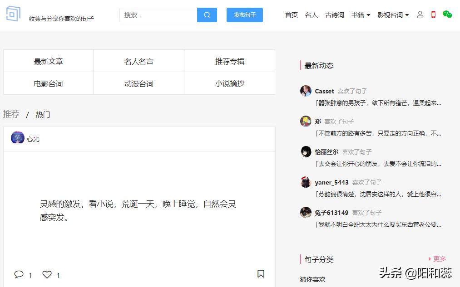Open the 古诗词 menu item

pos(334,15)
